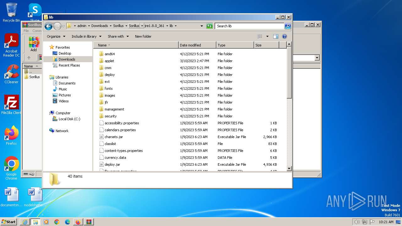Sort by the Name column header
Viewport: 402px width, 226px height.
pos(136,45)
